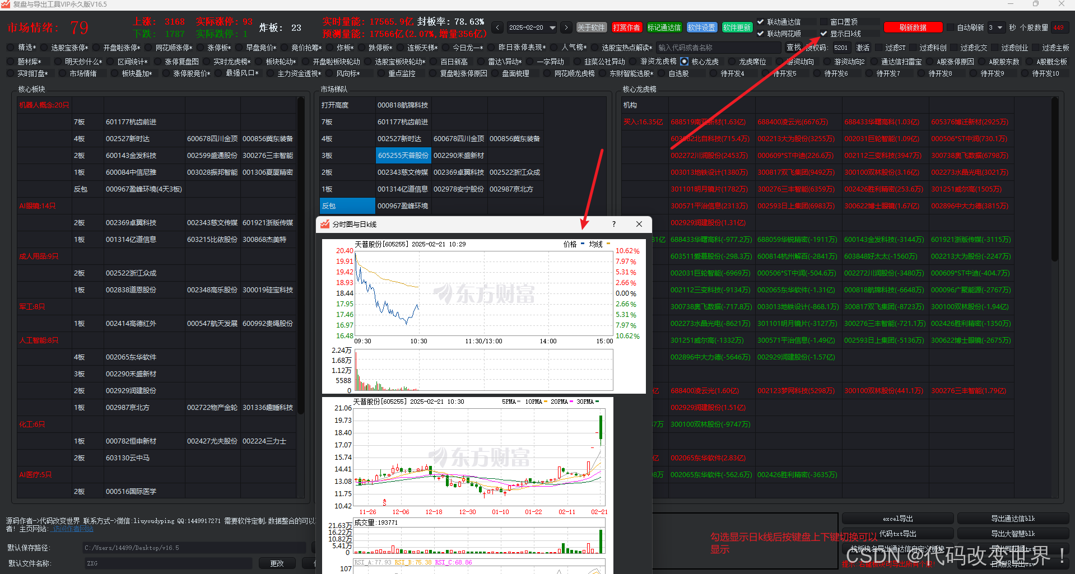
Task: Click 导出大智慧blk button
Action: click(1013, 534)
